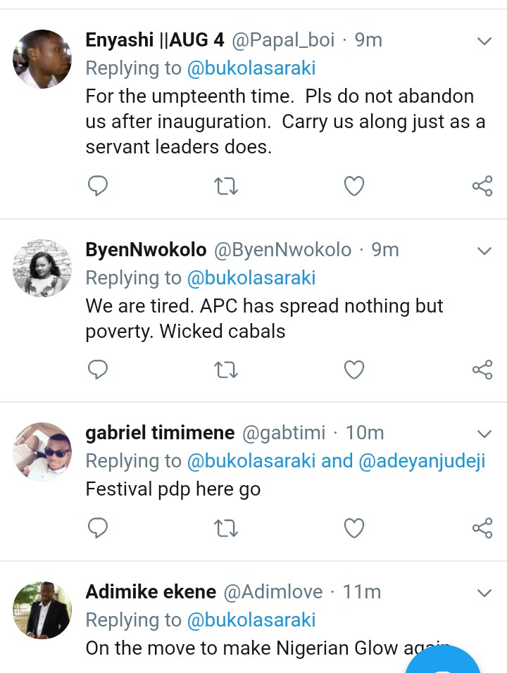
Task: Like Enyashi's tweet
Action: [353, 186]
